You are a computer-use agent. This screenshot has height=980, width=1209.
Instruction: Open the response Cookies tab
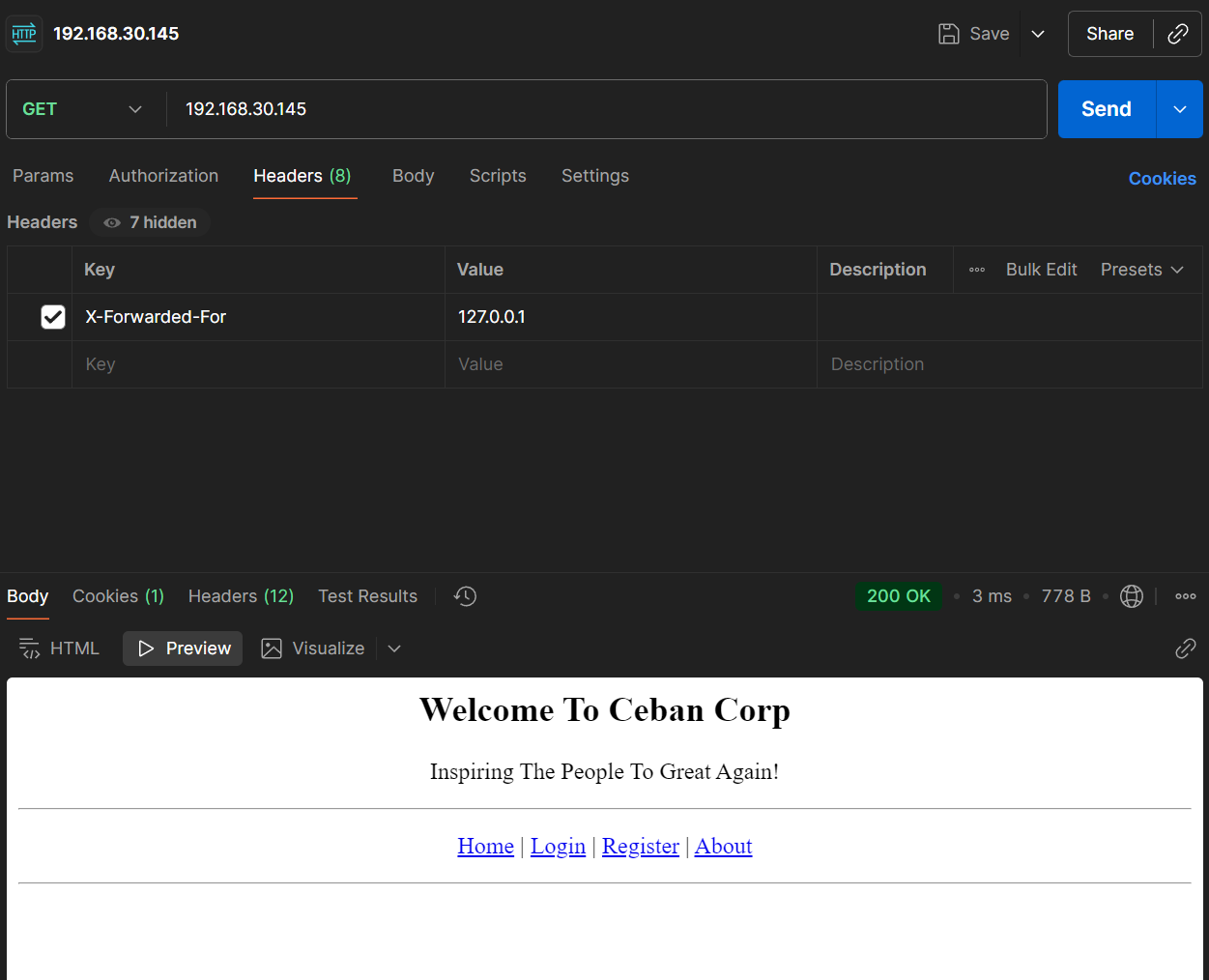pos(118,596)
